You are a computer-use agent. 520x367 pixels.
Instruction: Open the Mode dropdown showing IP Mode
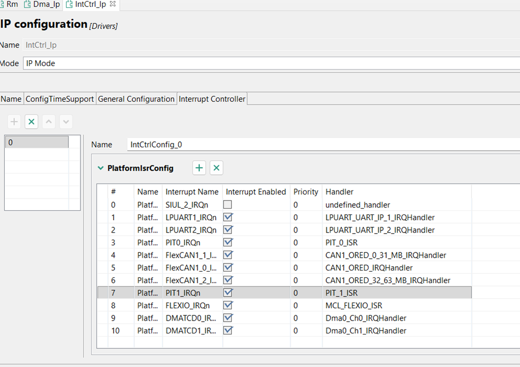(271, 63)
